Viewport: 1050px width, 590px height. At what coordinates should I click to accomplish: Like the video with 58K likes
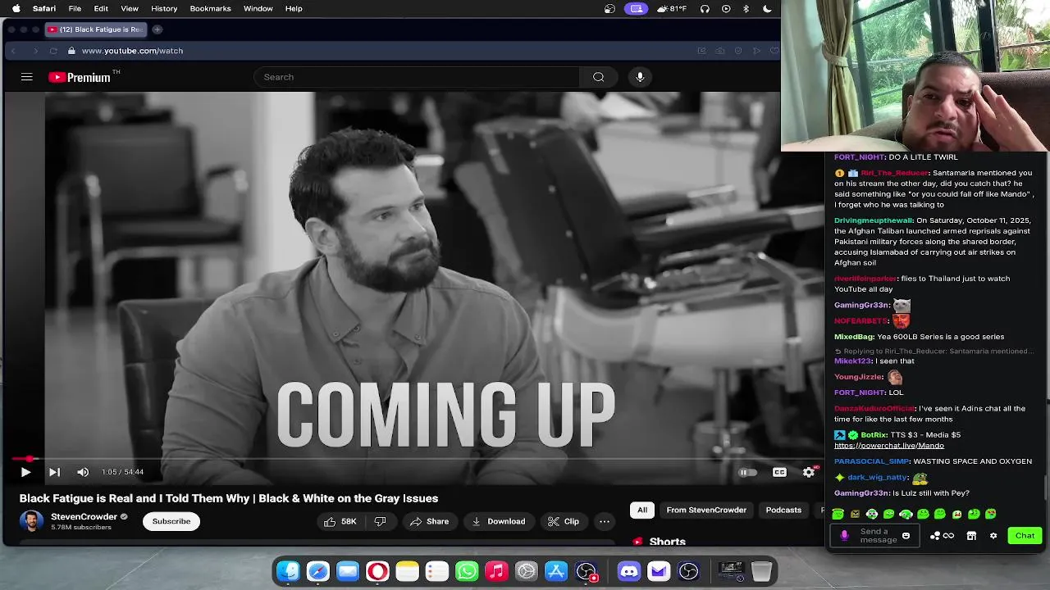tap(340, 521)
